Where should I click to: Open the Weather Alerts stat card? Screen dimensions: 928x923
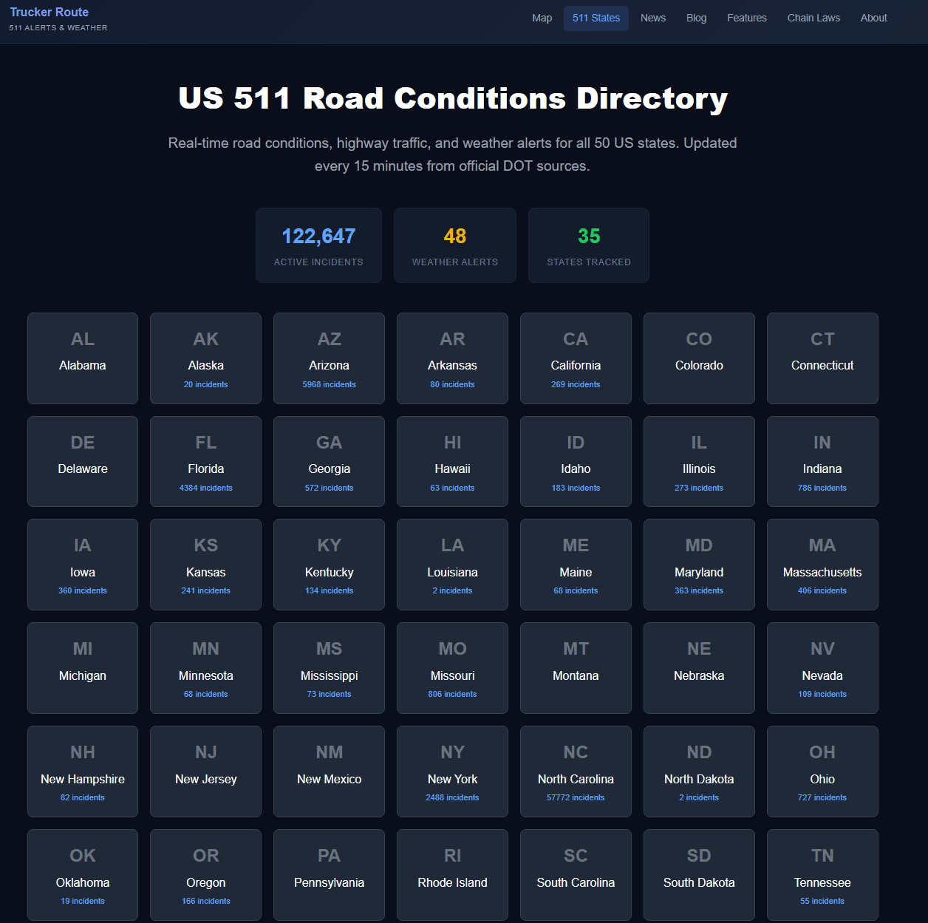454,245
